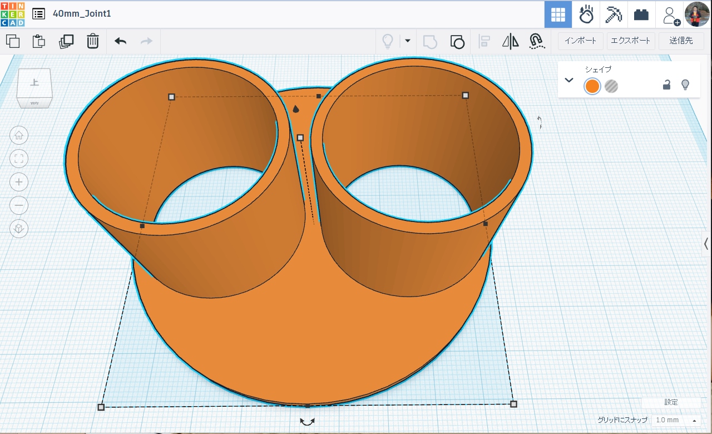Click the インポート button
The height and width of the screenshot is (434, 712).
(581, 41)
